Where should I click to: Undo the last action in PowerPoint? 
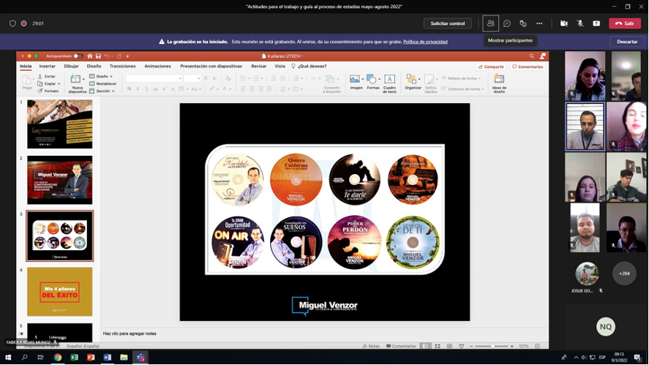tap(107, 56)
